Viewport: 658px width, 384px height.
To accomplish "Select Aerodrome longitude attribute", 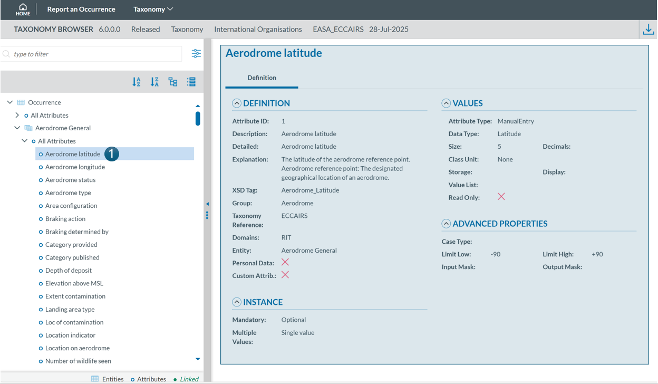I will (75, 167).
